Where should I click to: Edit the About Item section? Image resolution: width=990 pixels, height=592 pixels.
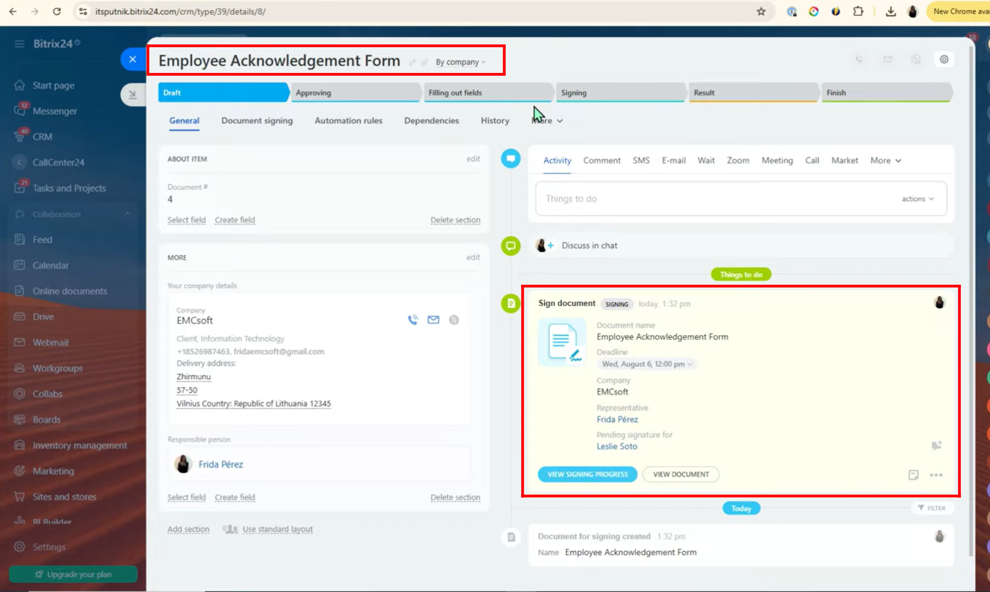pyautogui.click(x=473, y=159)
